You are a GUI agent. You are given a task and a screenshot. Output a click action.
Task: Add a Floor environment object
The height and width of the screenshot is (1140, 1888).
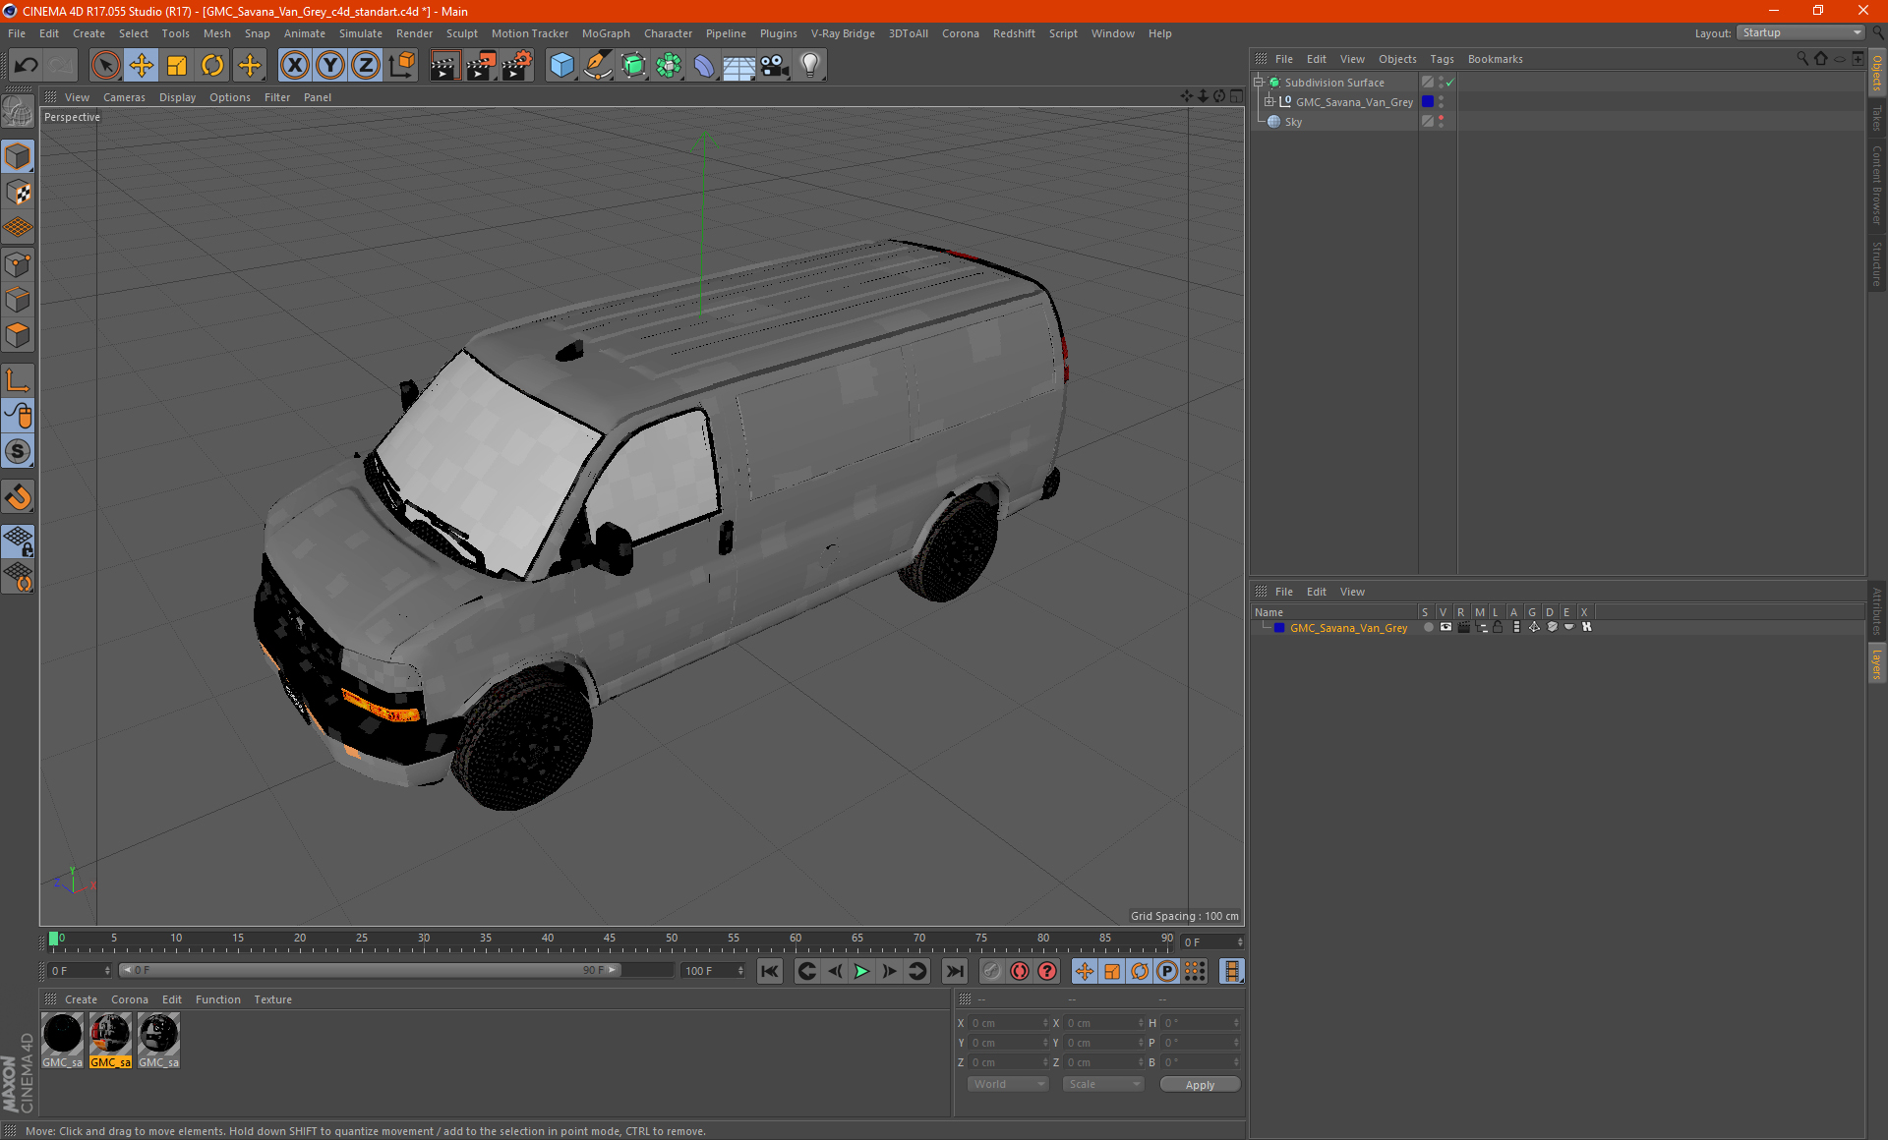coord(739,66)
